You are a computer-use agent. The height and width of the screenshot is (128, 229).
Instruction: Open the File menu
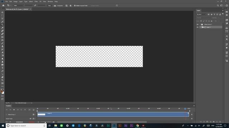(6, 1)
